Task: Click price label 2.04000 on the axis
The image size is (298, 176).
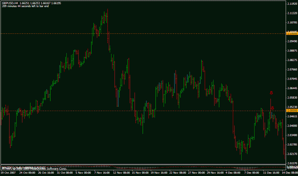Action: click(292, 125)
